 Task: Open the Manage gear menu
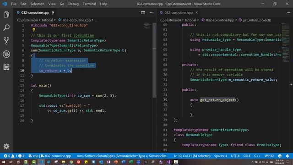tap(6, 146)
